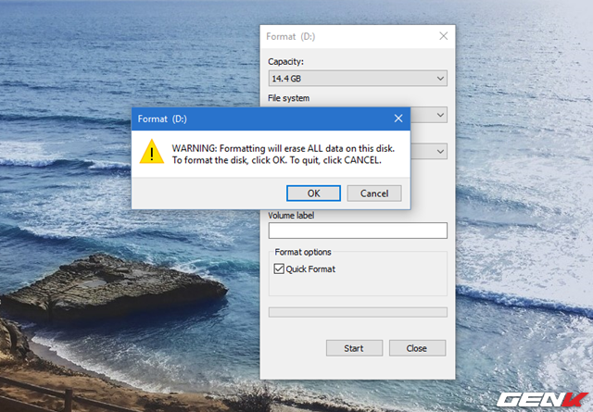Click the Start button in Format window

[354, 348]
